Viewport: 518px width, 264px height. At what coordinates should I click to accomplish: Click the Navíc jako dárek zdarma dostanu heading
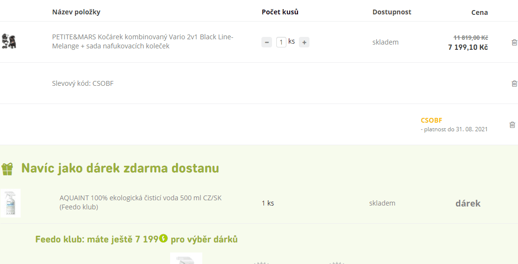[x=120, y=168]
